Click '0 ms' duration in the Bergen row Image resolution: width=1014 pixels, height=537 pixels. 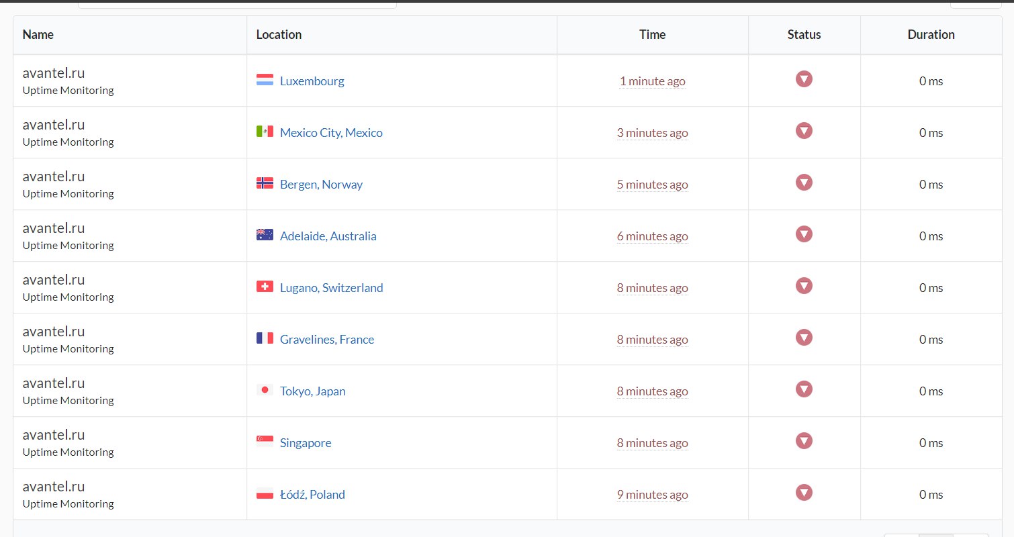(931, 185)
